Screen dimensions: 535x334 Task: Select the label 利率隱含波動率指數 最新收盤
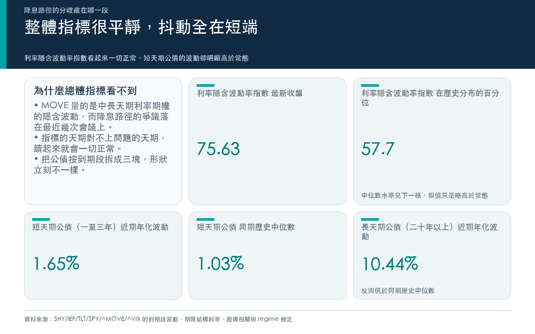[x=250, y=93]
